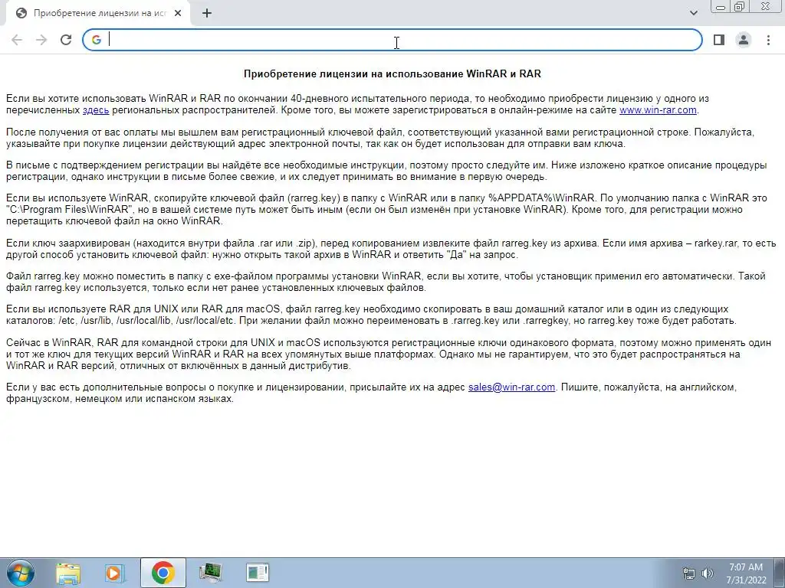
Task: Expand the tab search dropdown arrow
Action: tap(693, 13)
